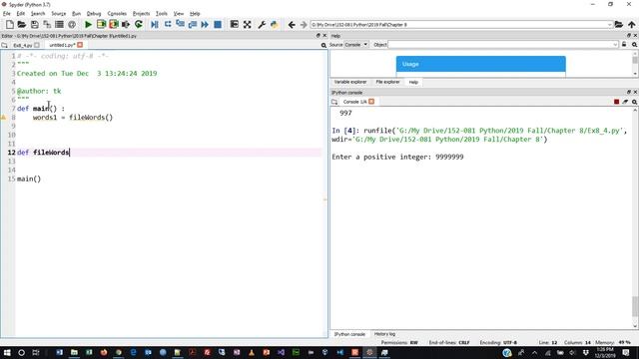Close the Ex8_4.py tab
The height and width of the screenshot is (359, 639).
[37, 45]
